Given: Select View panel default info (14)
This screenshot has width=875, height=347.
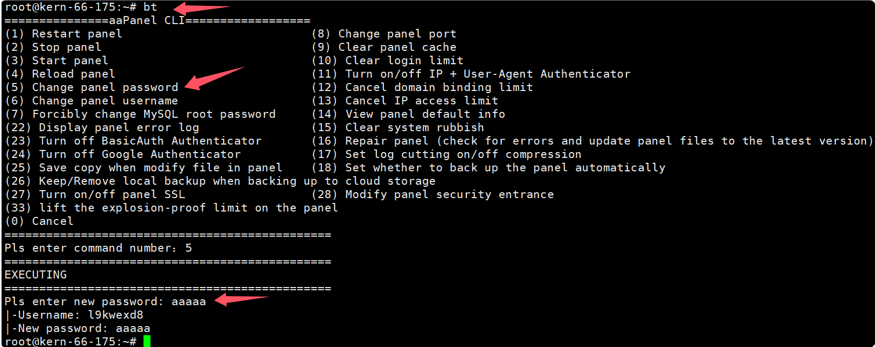Looking at the screenshot, I should 408,114.
